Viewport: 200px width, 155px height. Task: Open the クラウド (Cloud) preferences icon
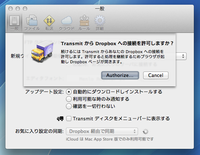[66, 22]
